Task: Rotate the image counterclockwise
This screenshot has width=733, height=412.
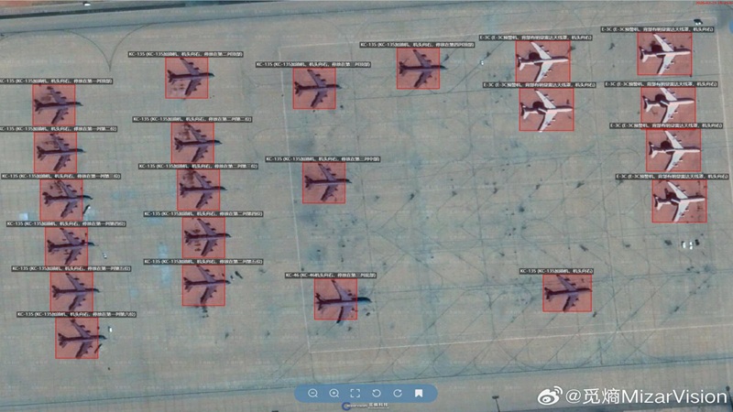Action: tap(376, 393)
